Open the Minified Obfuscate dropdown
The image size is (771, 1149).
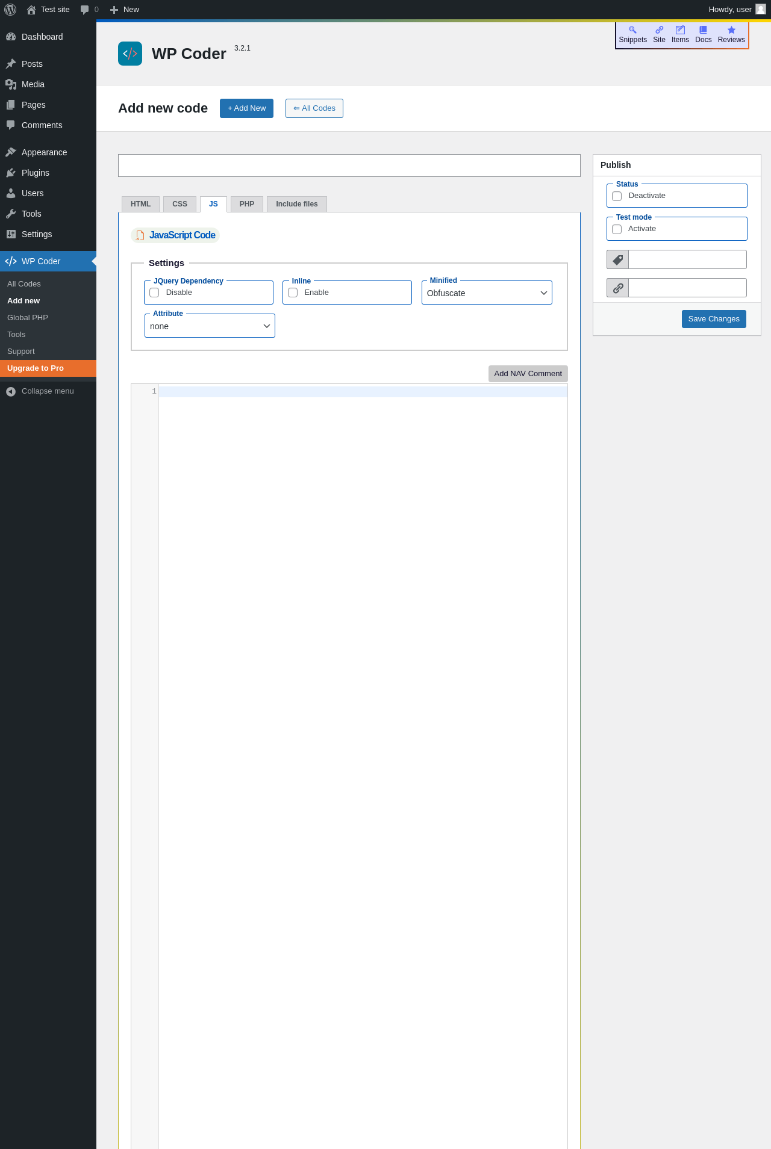487,293
